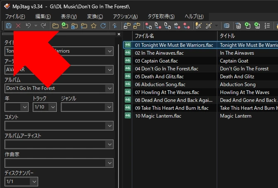Open the auto-numbering wizard list icon
278x188 pixels.
pos(267,26)
